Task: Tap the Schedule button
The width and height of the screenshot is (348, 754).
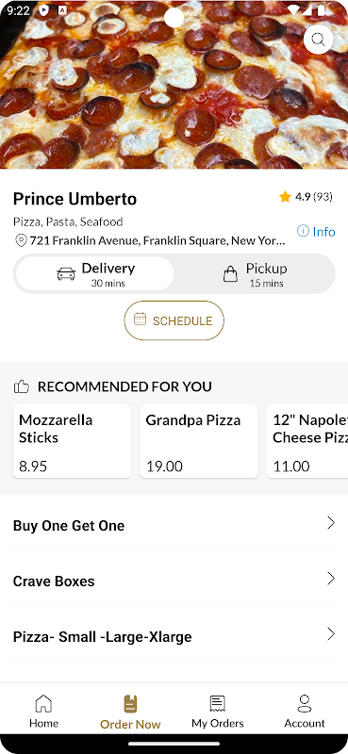Action: pos(174,320)
